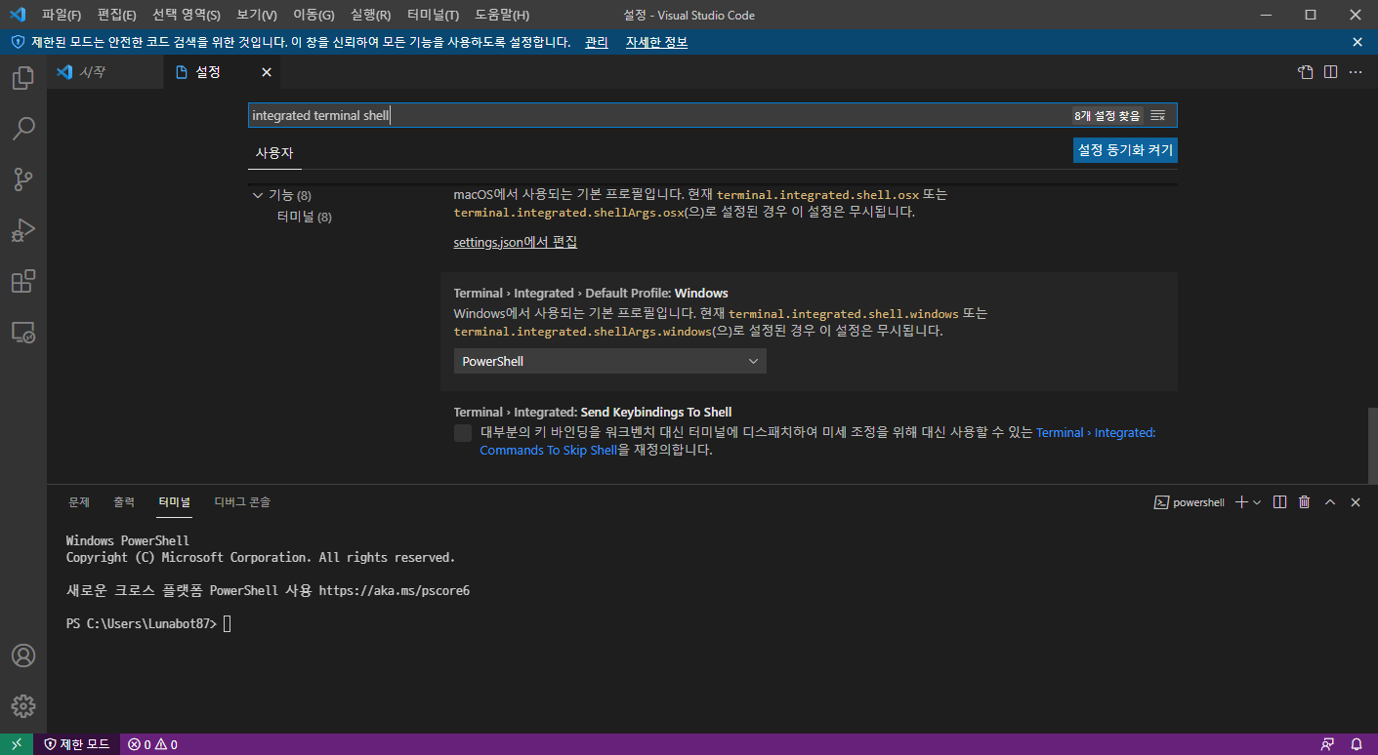Close the 설정 editor tab

click(267, 72)
